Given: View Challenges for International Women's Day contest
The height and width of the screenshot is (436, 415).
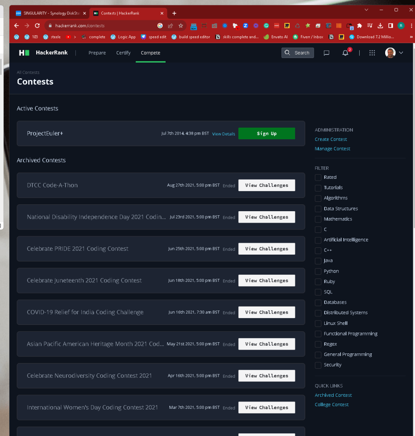Looking at the screenshot, I should [x=266, y=407].
